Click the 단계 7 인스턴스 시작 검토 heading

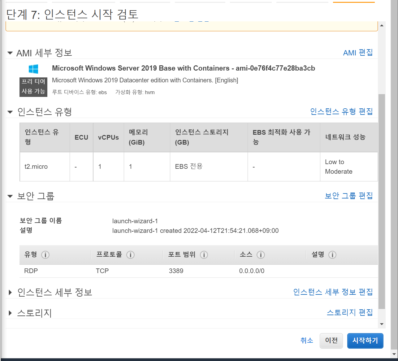pos(72,14)
